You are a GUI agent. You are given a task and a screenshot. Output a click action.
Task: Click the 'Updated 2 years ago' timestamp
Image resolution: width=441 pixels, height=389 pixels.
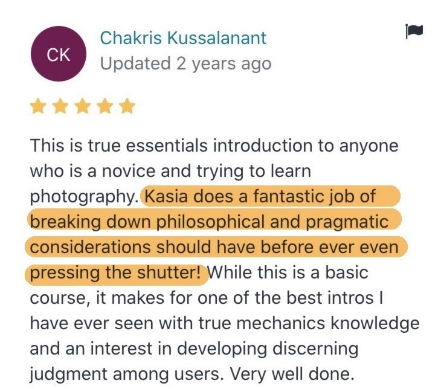click(x=185, y=63)
